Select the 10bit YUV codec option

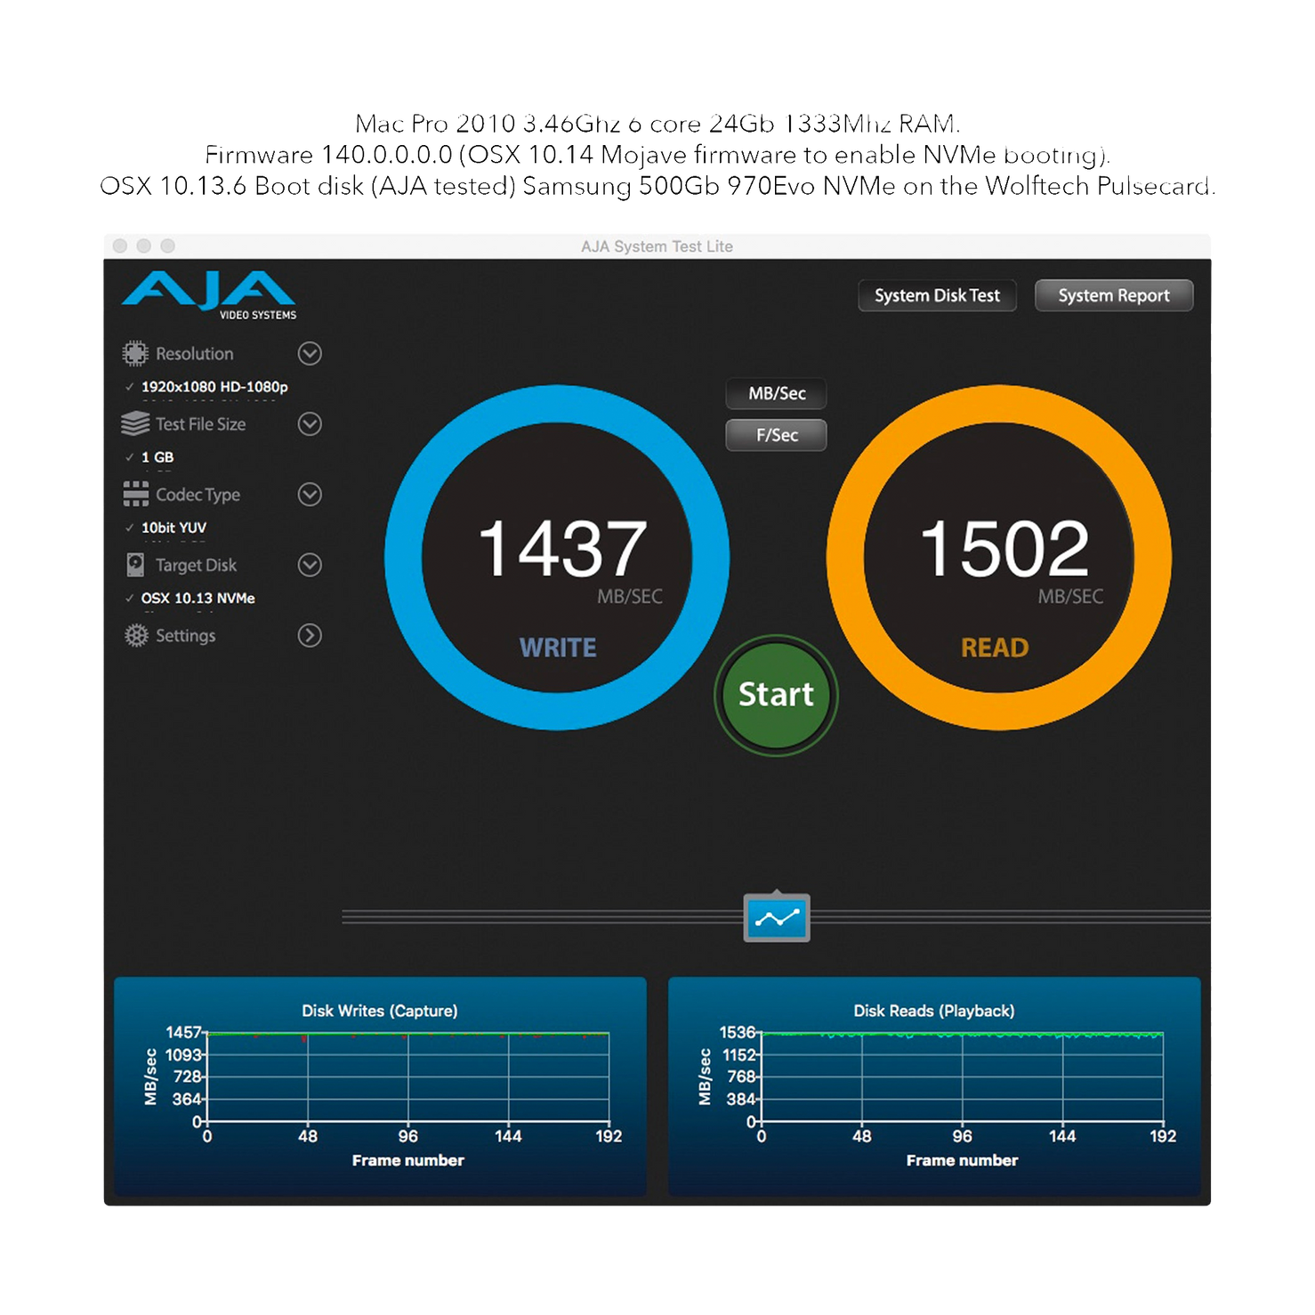(173, 528)
